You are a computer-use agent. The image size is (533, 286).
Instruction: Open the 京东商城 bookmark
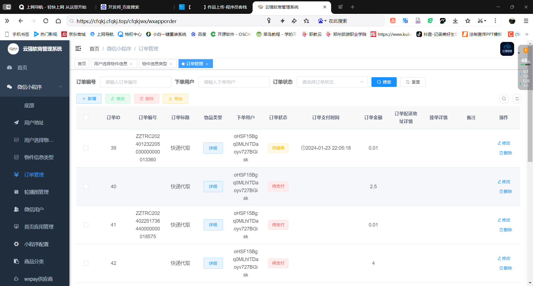pyautogui.click(x=74, y=34)
